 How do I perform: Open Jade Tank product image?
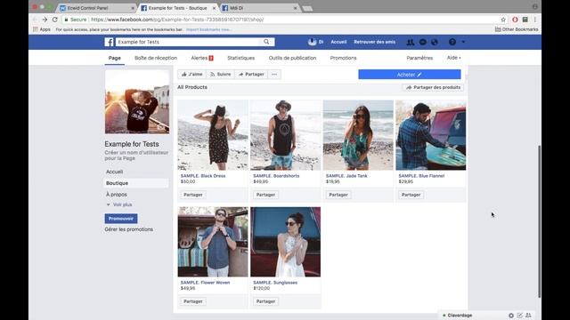pos(358,135)
